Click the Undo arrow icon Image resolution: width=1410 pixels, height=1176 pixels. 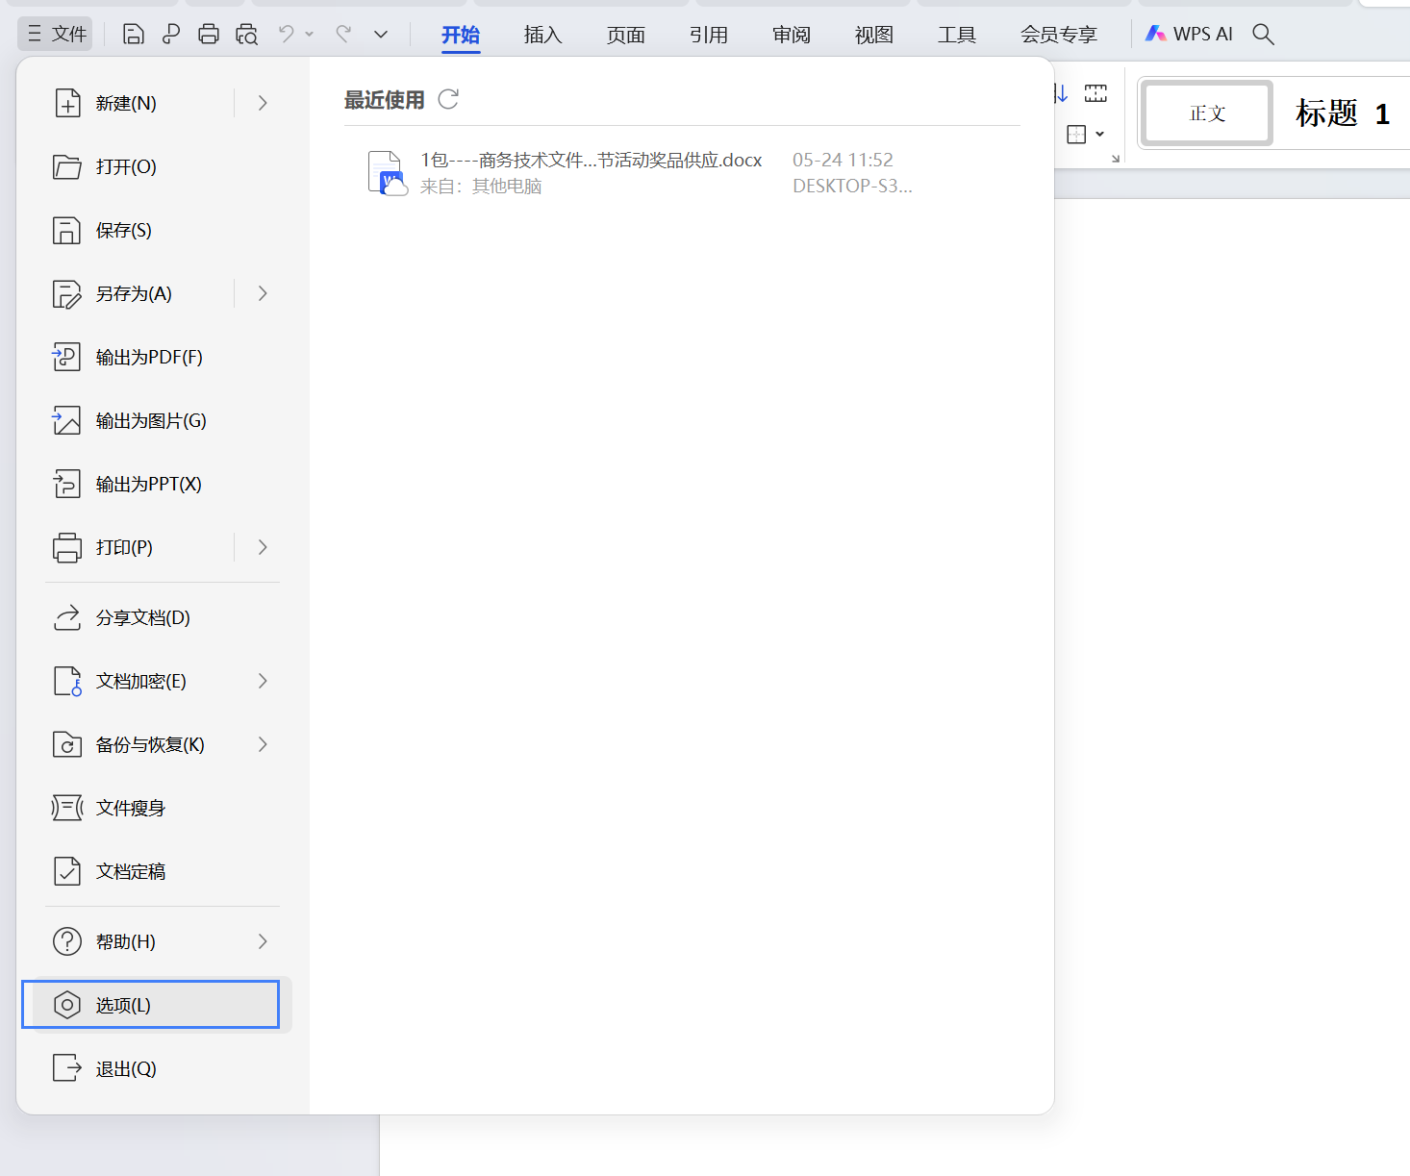pyautogui.click(x=287, y=34)
